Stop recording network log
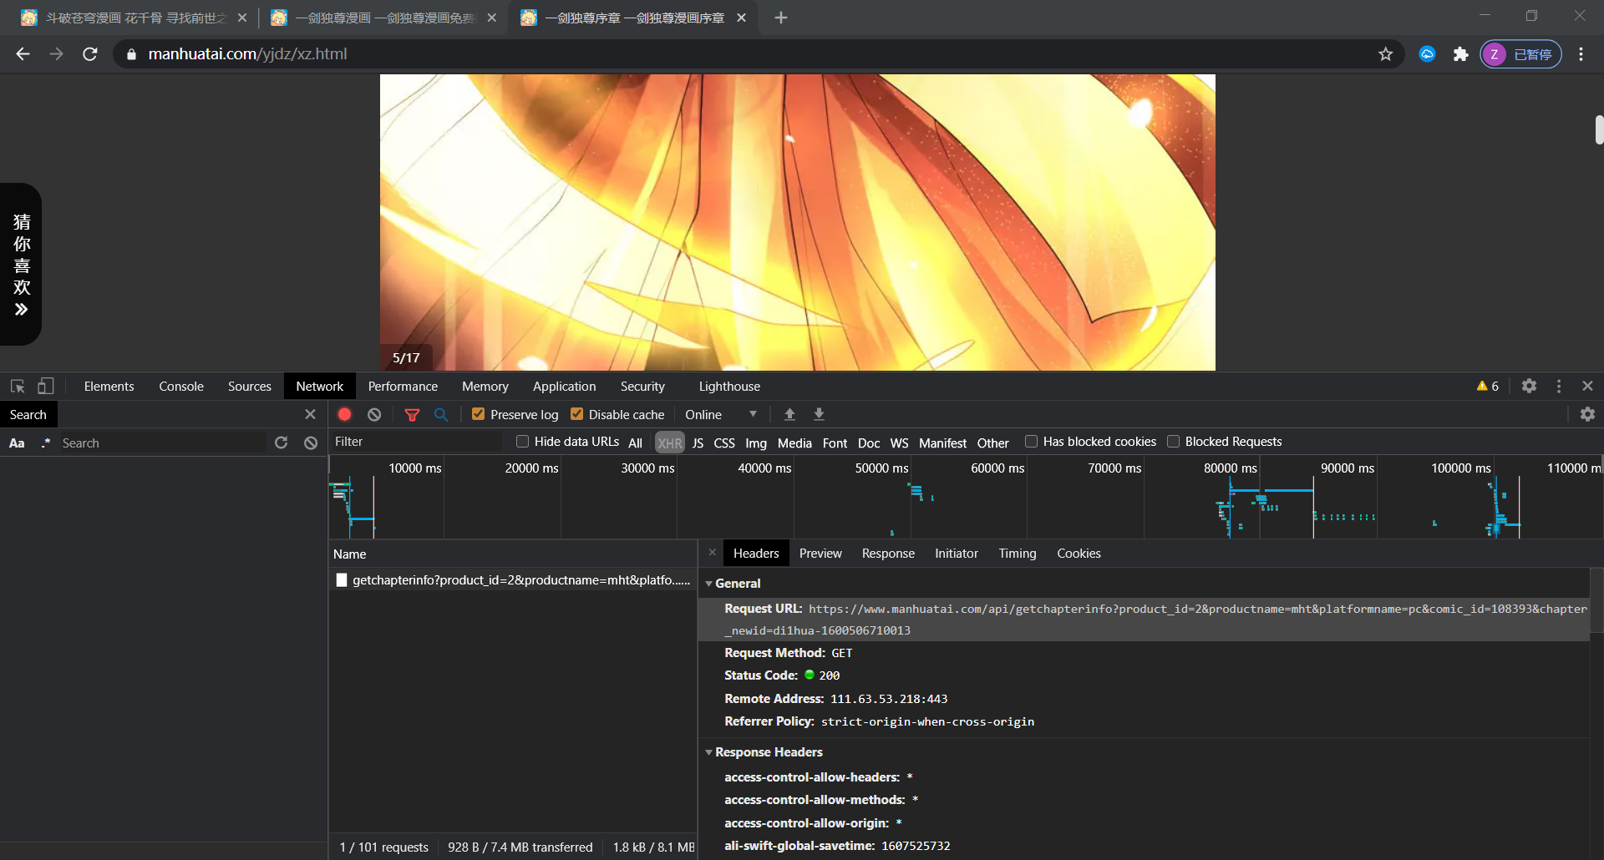The height and width of the screenshot is (860, 1604). (344, 414)
